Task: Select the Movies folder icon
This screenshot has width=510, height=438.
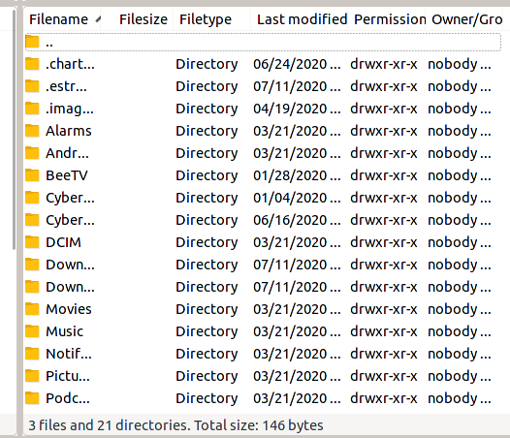Action: [x=32, y=309]
